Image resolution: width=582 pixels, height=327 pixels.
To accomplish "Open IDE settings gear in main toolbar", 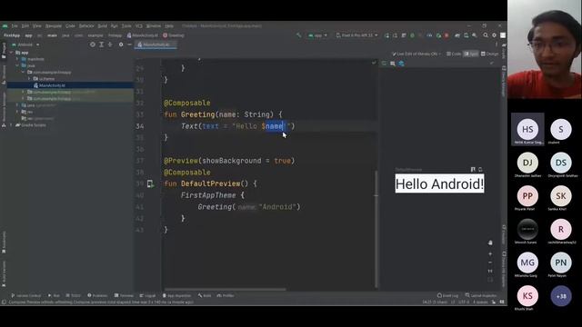I will 494,35.
